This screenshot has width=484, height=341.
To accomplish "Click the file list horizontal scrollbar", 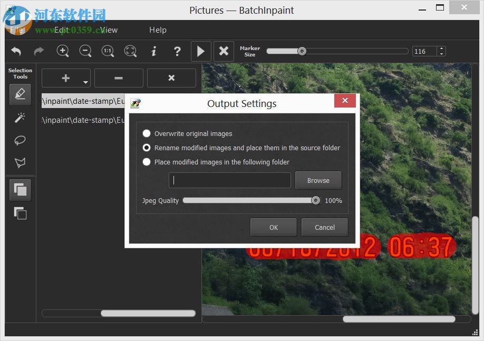I will (148, 313).
